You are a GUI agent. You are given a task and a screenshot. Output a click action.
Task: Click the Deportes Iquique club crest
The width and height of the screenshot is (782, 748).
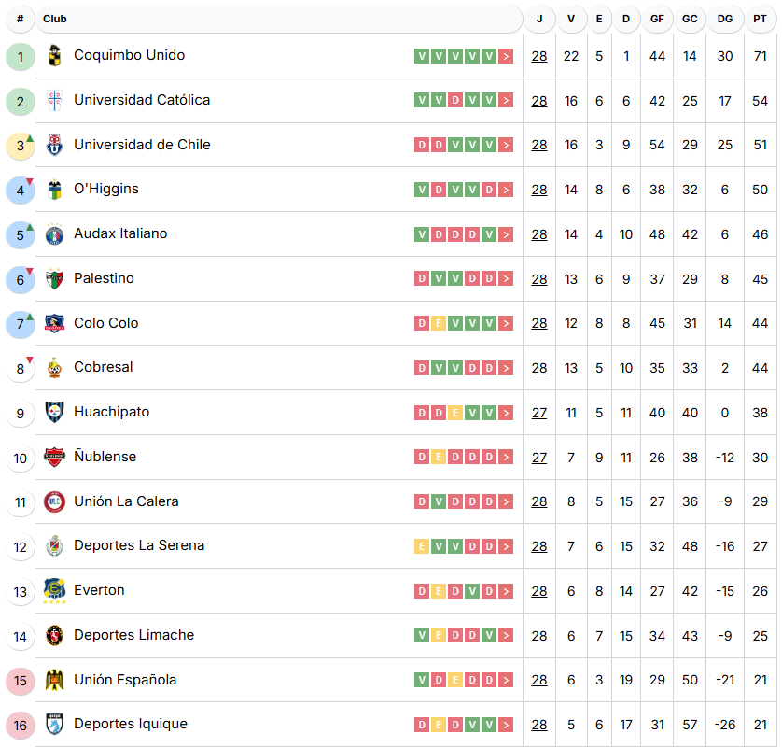pyautogui.click(x=54, y=725)
